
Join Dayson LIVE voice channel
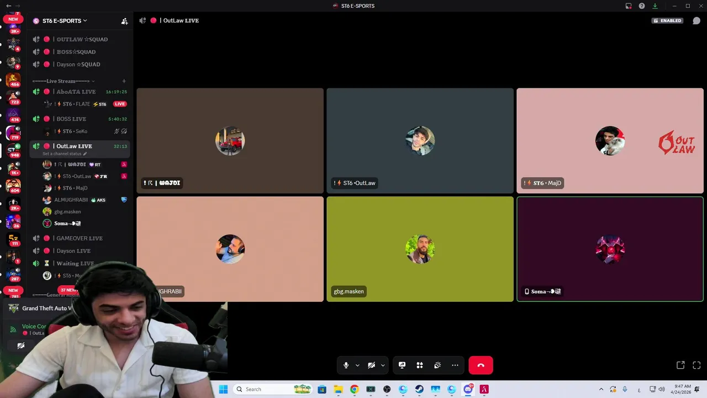[81, 251]
